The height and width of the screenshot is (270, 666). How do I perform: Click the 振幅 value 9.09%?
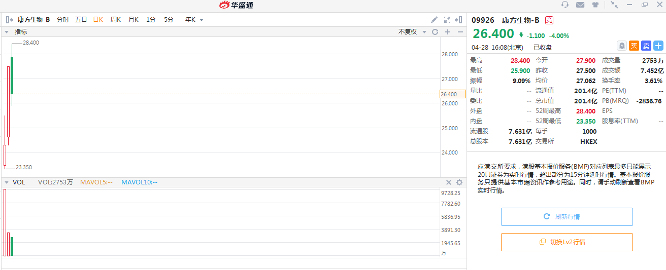click(x=521, y=81)
